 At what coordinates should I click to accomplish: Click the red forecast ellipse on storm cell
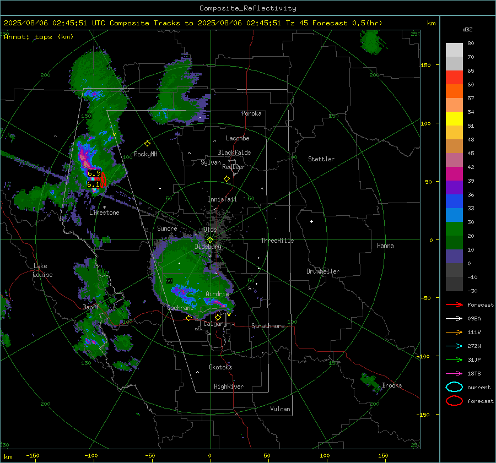103,179
